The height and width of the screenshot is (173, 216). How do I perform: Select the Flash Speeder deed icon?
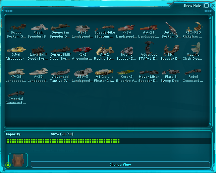tap(39, 27)
